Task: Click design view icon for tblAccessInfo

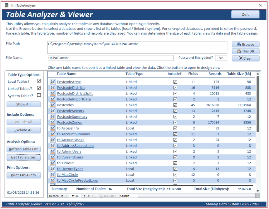Action: point(53,128)
